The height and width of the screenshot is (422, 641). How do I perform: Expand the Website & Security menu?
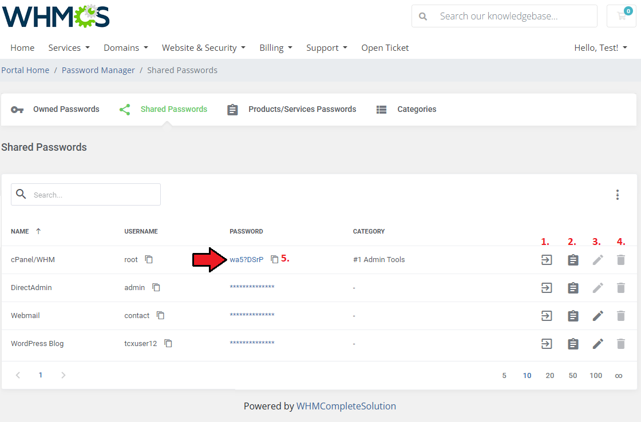[x=204, y=48]
